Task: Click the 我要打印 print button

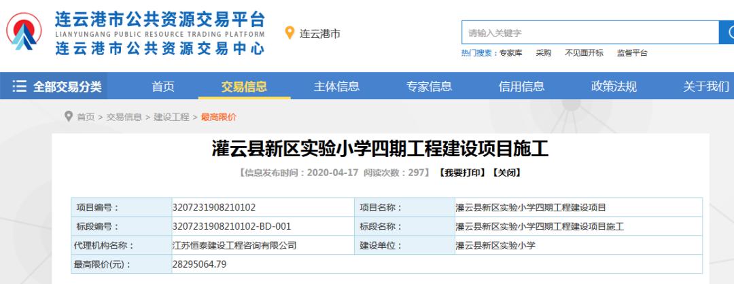Action: pos(463,173)
